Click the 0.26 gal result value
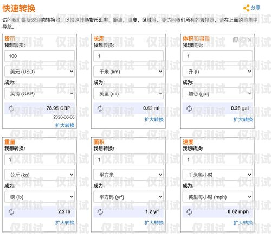 click(240, 108)
